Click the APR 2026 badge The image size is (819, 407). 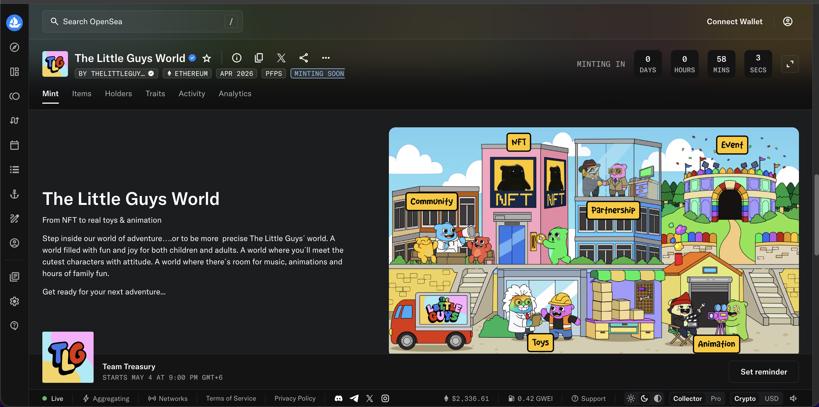point(237,74)
